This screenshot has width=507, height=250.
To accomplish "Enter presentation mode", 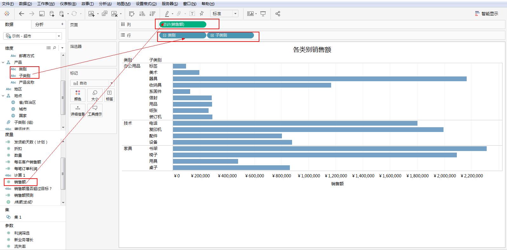I will (x=263, y=14).
